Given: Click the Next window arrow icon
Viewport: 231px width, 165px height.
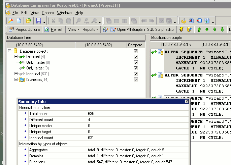Looking at the screenshot, I should 152,21.
